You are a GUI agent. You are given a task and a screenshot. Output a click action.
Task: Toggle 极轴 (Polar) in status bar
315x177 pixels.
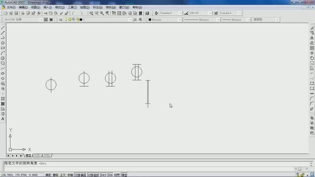click(70, 175)
